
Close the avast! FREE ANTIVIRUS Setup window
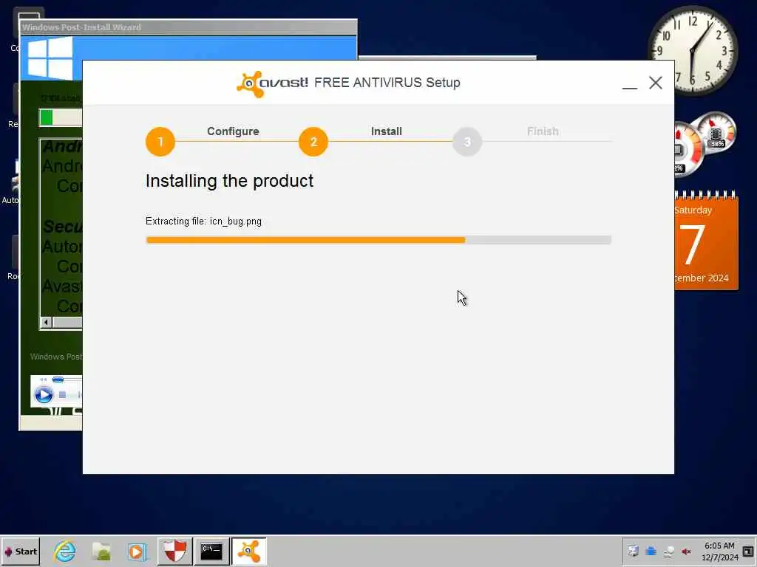[656, 83]
